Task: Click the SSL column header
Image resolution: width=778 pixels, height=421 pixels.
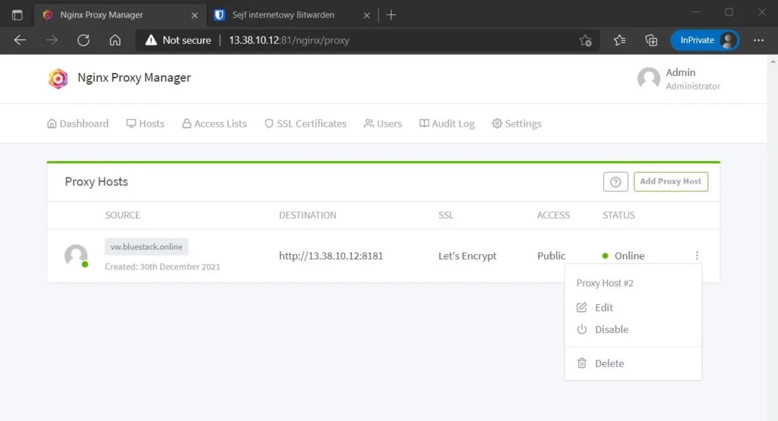Action: pyautogui.click(x=446, y=215)
